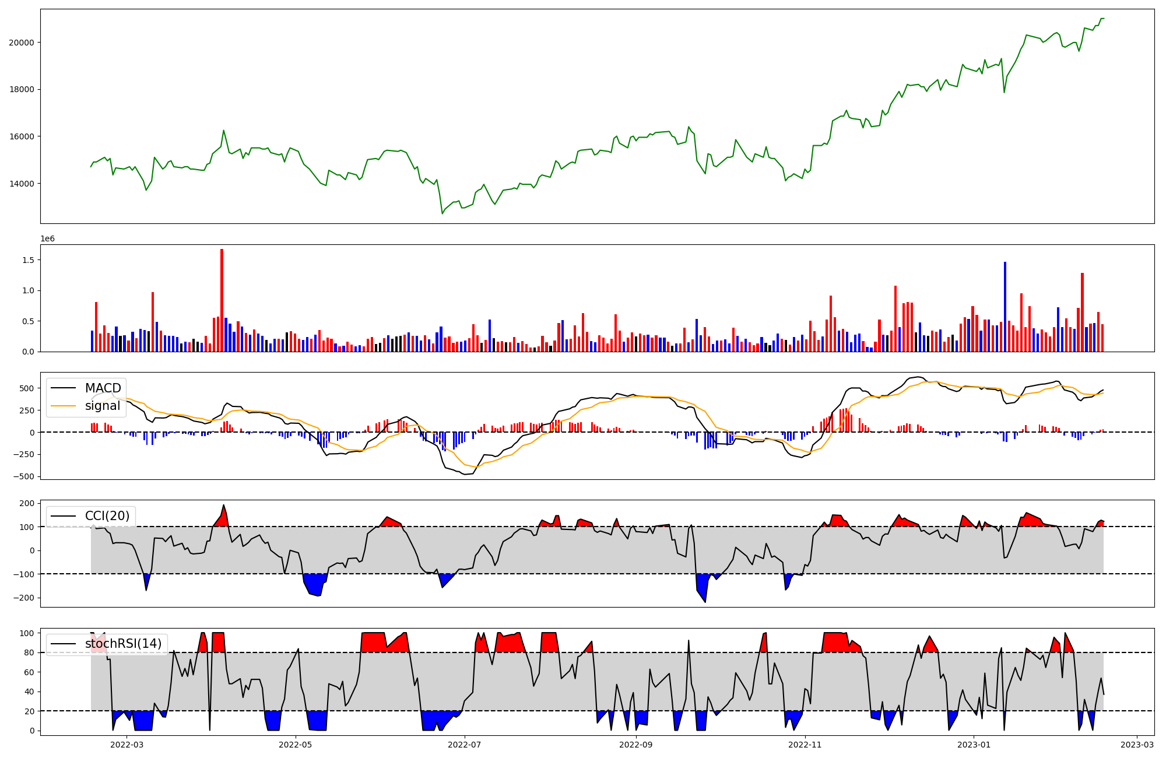The width and height of the screenshot is (1166, 758).
Task: Click the 2023-01 x-axis date label
Action: [974, 745]
